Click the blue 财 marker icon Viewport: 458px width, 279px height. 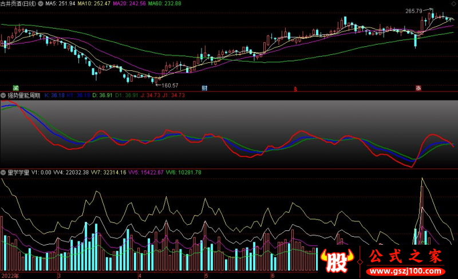point(204,88)
